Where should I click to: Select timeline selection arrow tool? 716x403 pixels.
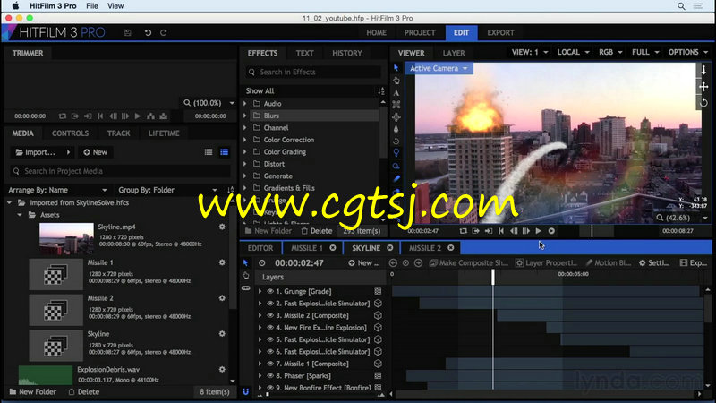[x=245, y=262]
